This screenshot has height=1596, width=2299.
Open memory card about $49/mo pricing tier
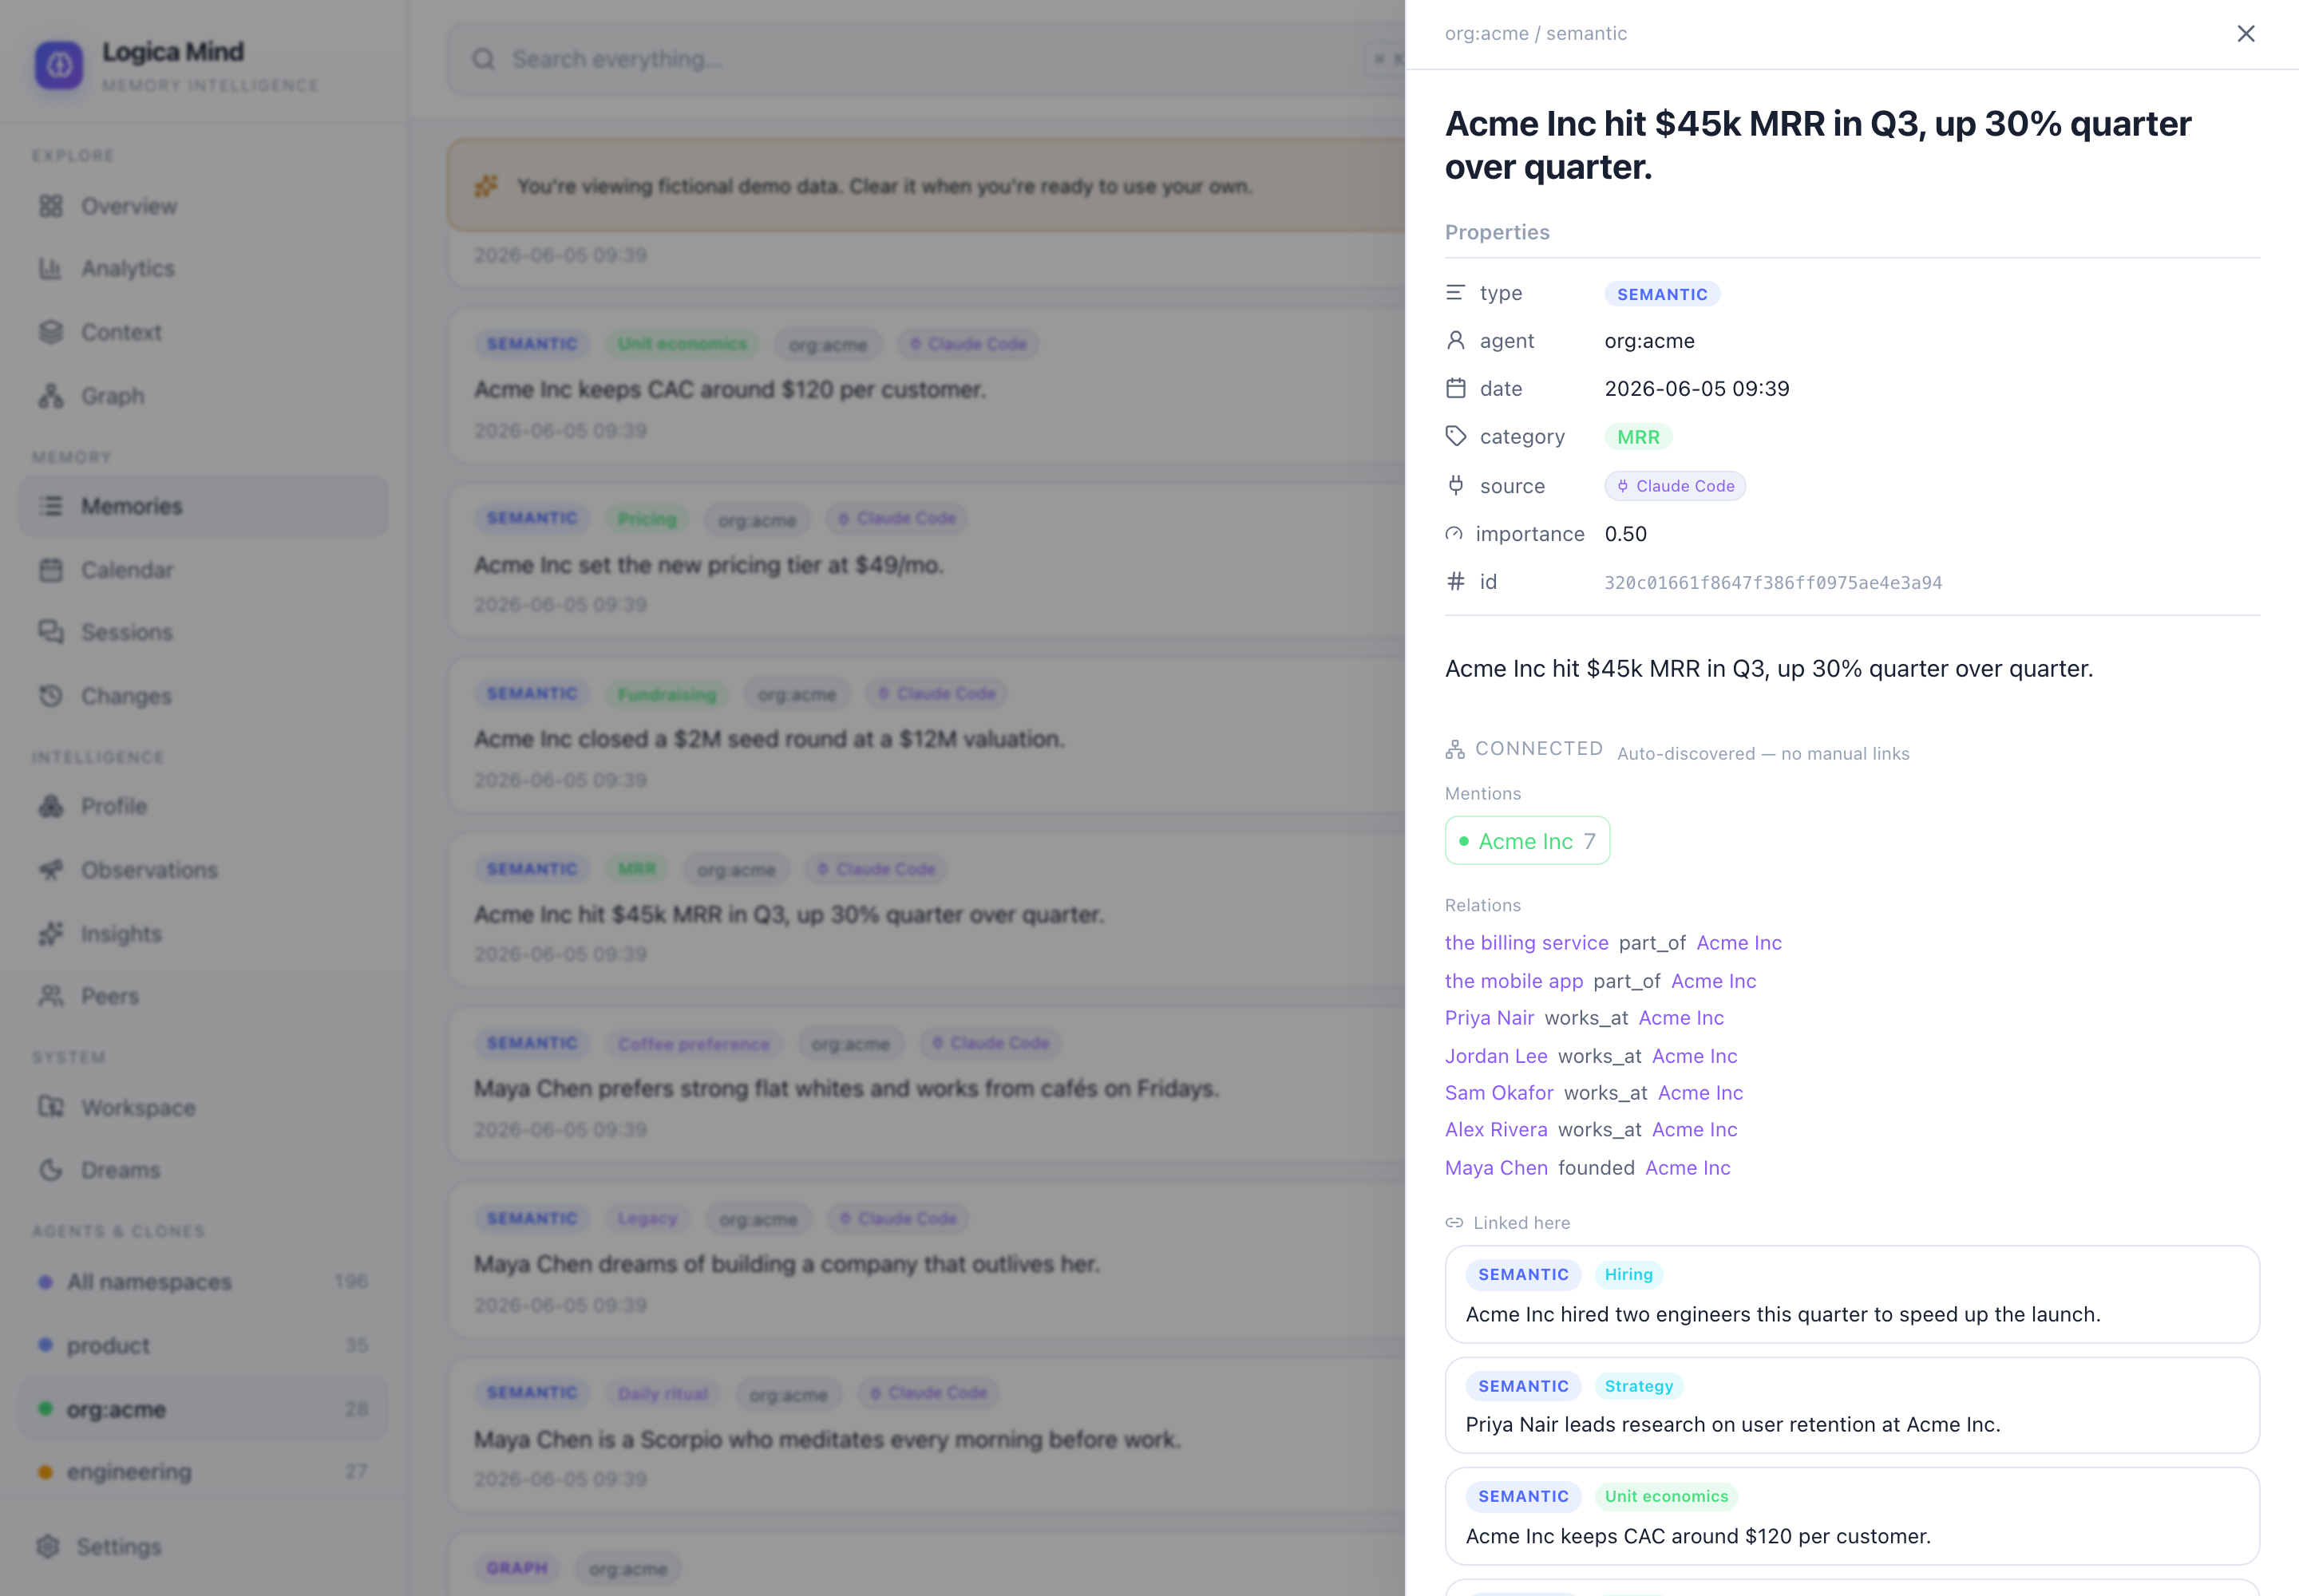coord(925,560)
